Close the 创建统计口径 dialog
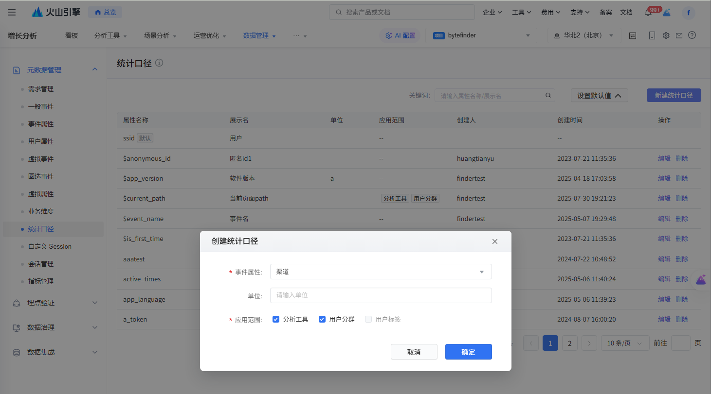Image resolution: width=711 pixels, height=394 pixels. pos(495,241)
